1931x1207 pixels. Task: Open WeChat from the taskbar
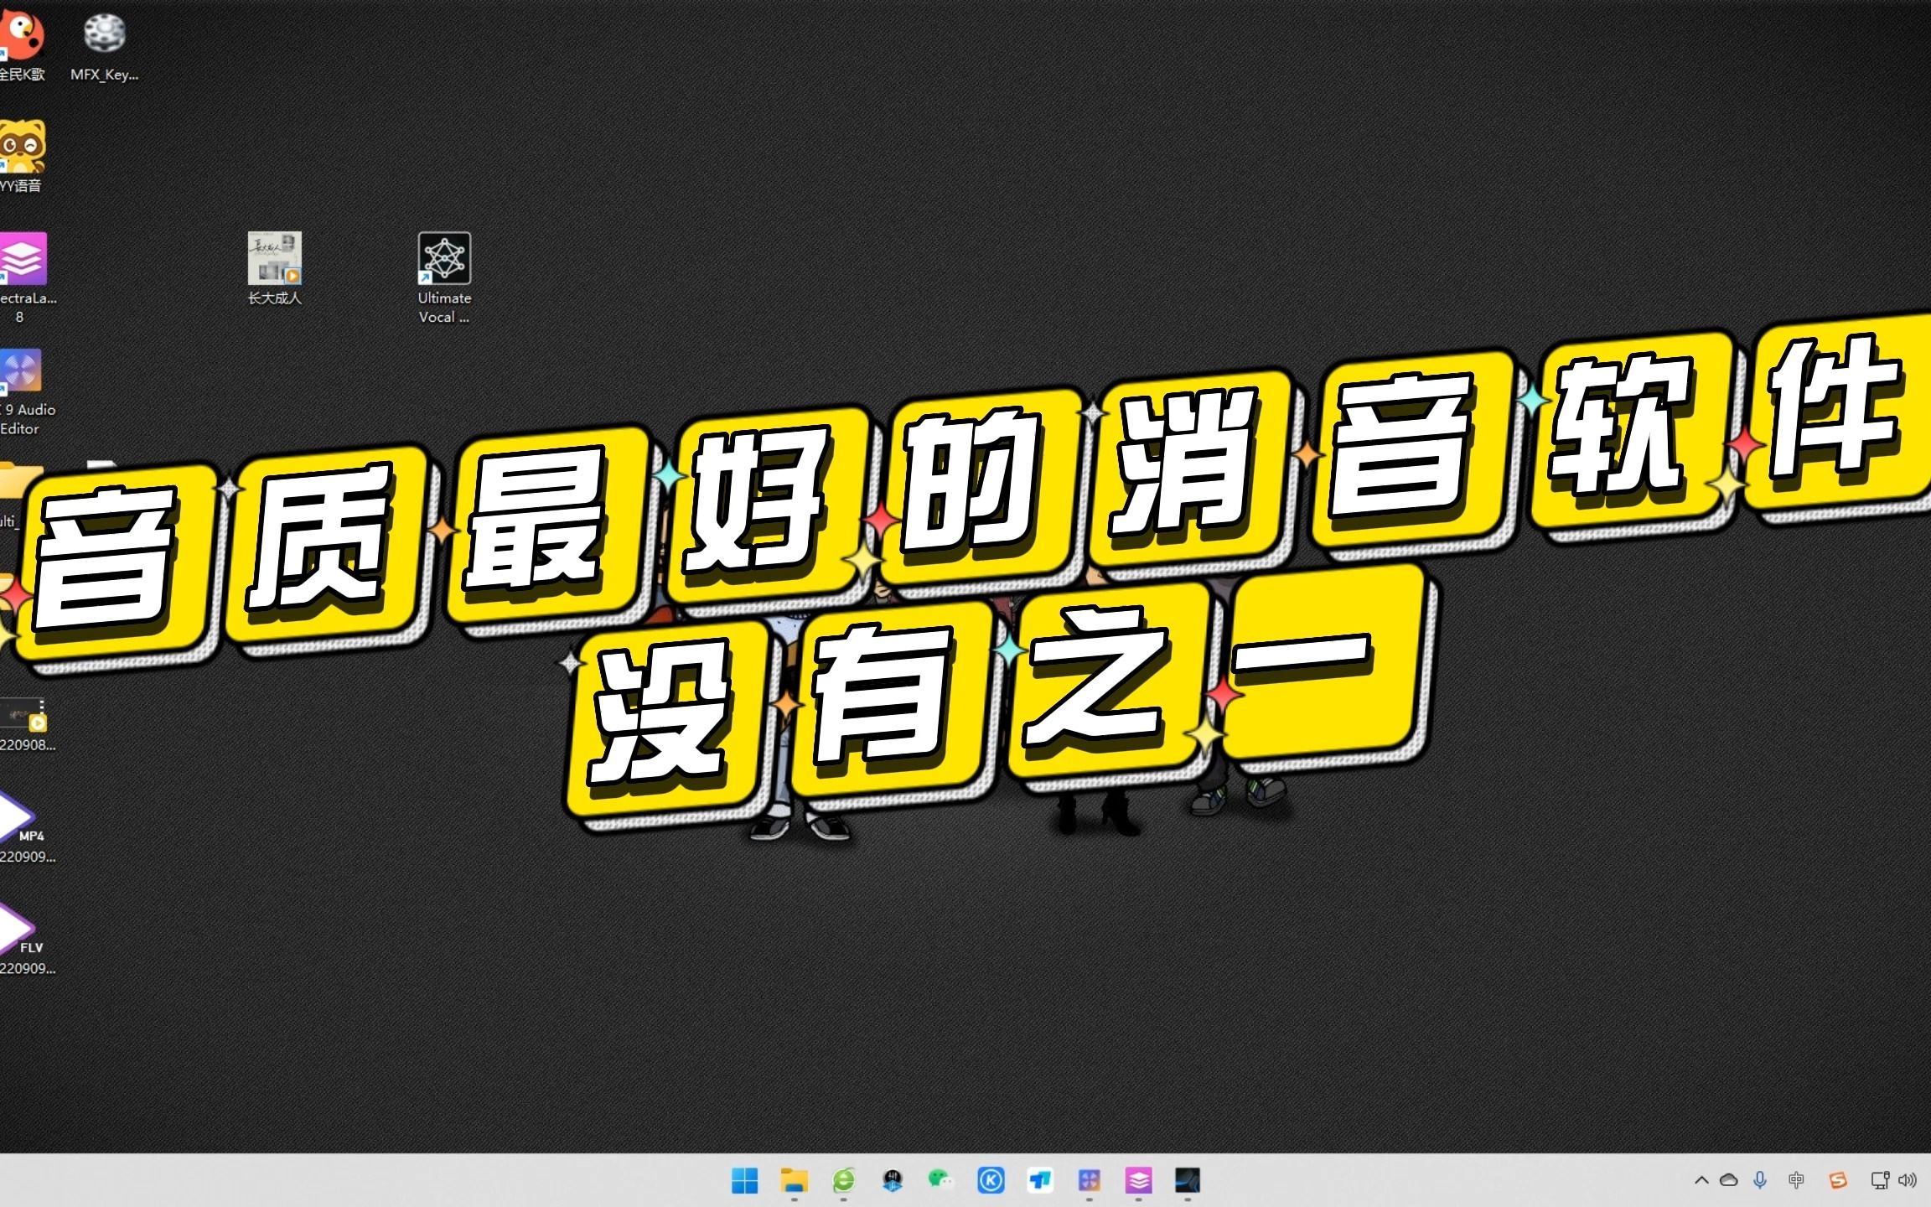[x=941, y=1181]
